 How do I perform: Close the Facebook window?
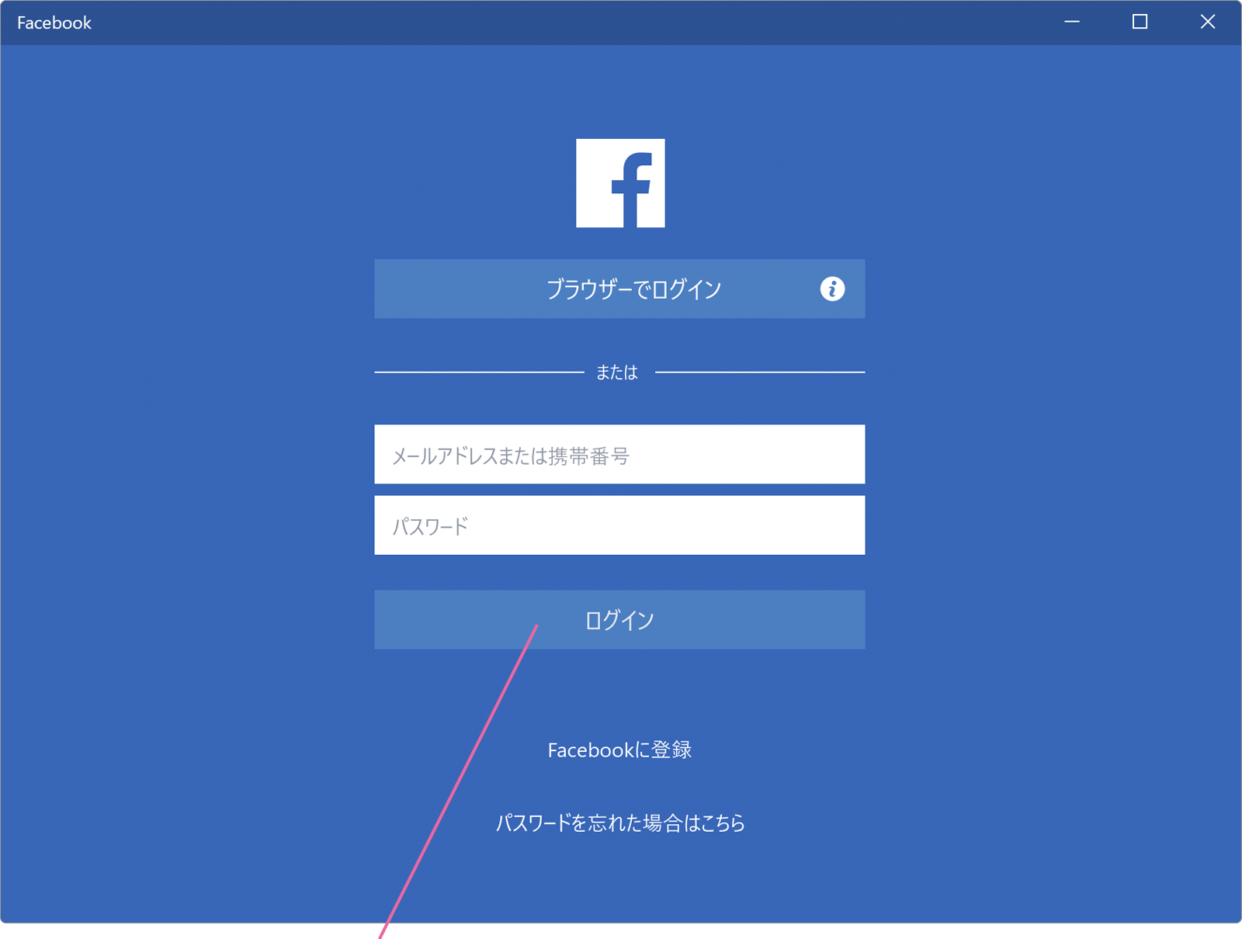click(1208, 22)
